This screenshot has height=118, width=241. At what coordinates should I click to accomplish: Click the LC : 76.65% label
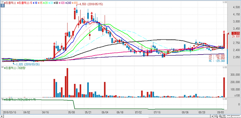click(x=217, y=58)
